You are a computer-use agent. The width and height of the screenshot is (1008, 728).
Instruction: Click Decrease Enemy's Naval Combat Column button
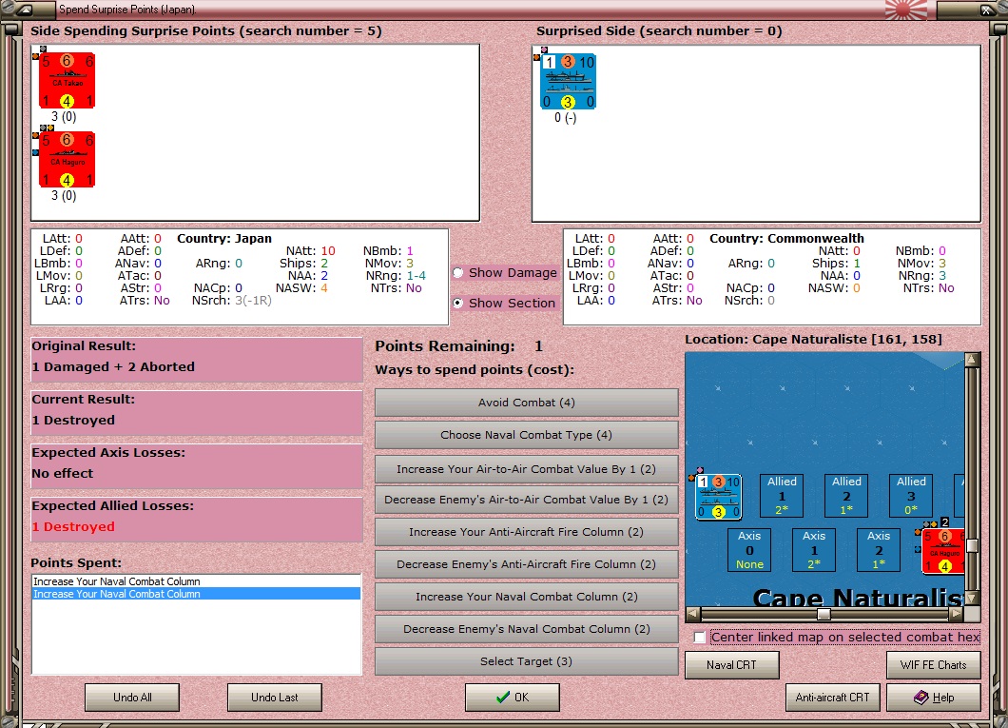[x=527, y=629]
